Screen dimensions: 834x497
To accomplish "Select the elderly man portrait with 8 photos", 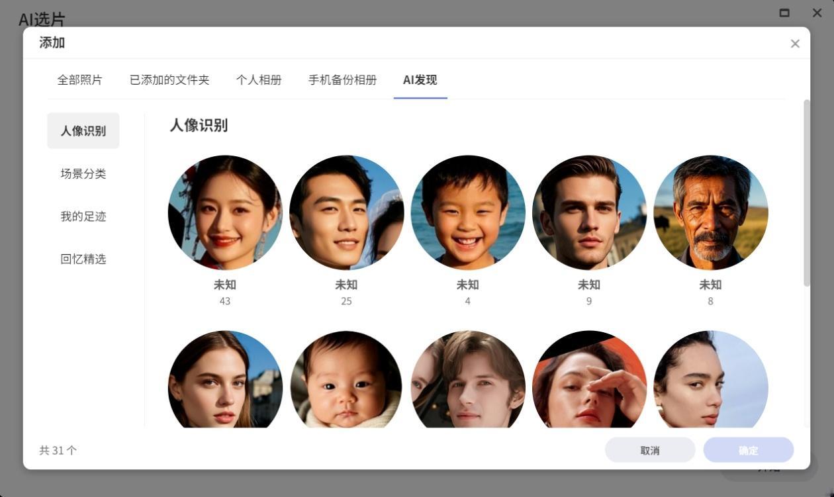I will tap(711, 212).
